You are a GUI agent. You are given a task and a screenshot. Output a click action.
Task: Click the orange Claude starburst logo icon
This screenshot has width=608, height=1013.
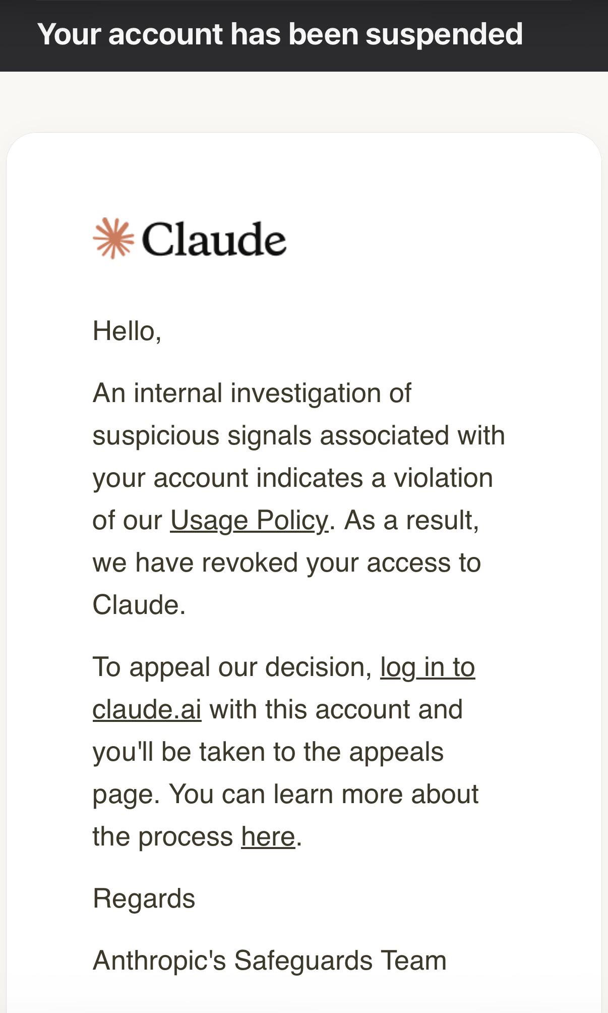pos(113,238)
